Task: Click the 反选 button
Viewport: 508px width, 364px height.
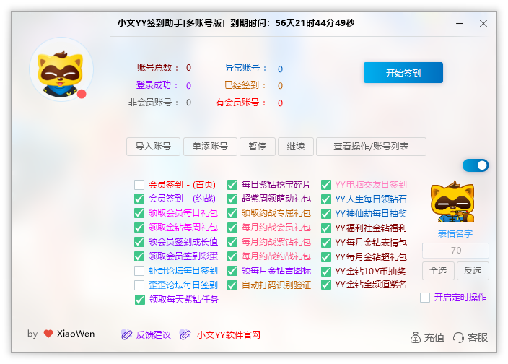Action: pyautogui.click(x=473, y=271)
